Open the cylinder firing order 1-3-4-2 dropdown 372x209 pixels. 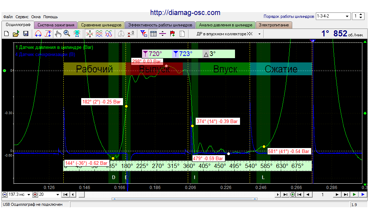tap(347, 16)
